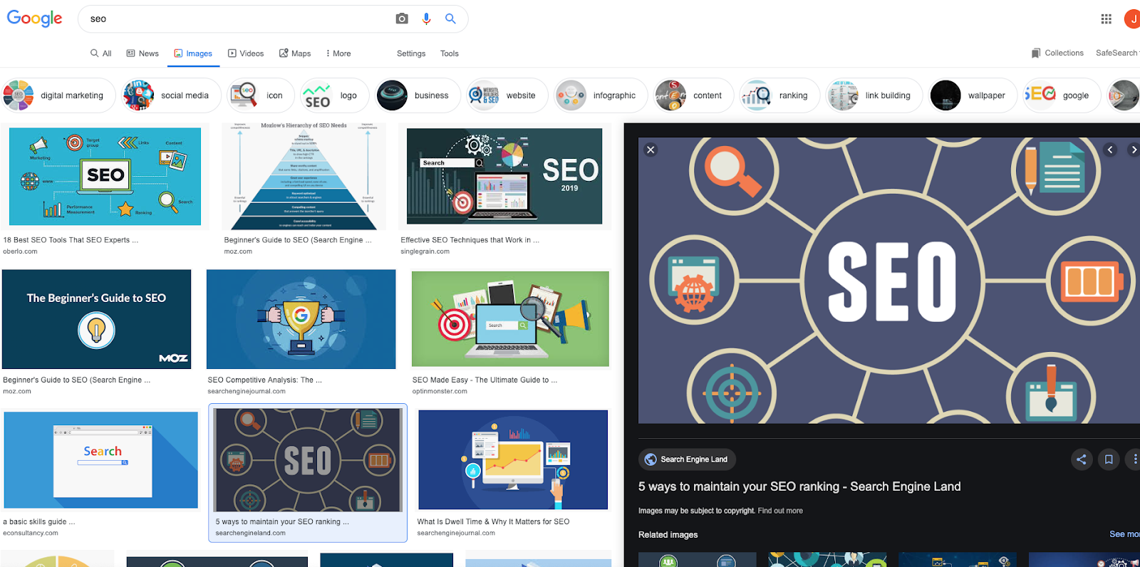Select the link building filter chip
Image resolution: width=1140 pixels, height=567 pixels.
point(874,95)
